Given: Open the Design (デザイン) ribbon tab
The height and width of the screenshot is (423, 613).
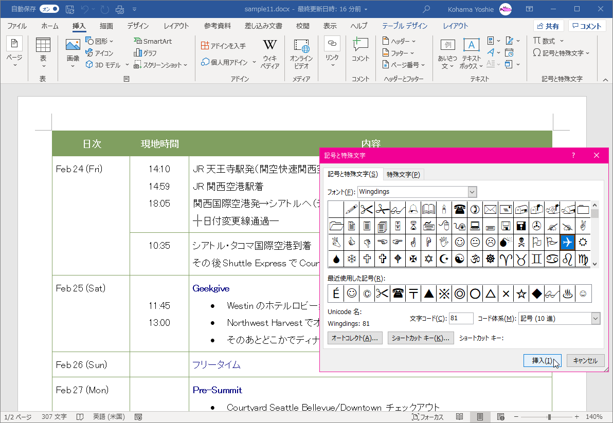Looking at the screenshot, I should pos(138,26).
